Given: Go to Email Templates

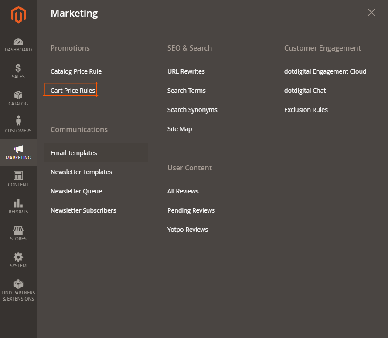Looking at the screenshot, I should tap(74, 153).
